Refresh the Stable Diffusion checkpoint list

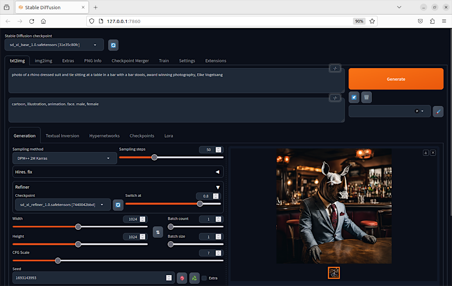[x=113, y=45]
